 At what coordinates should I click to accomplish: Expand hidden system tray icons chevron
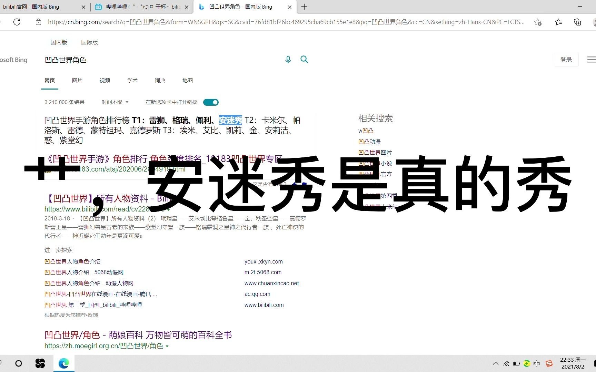tap(495, 363)
